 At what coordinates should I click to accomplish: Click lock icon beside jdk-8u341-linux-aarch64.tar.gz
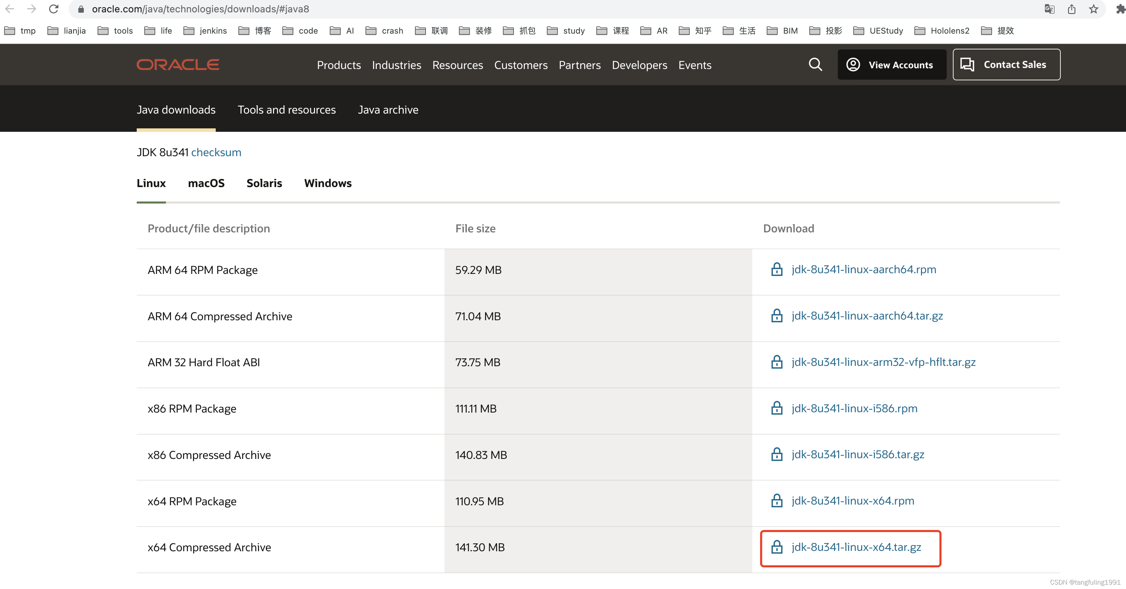[777, 316]
